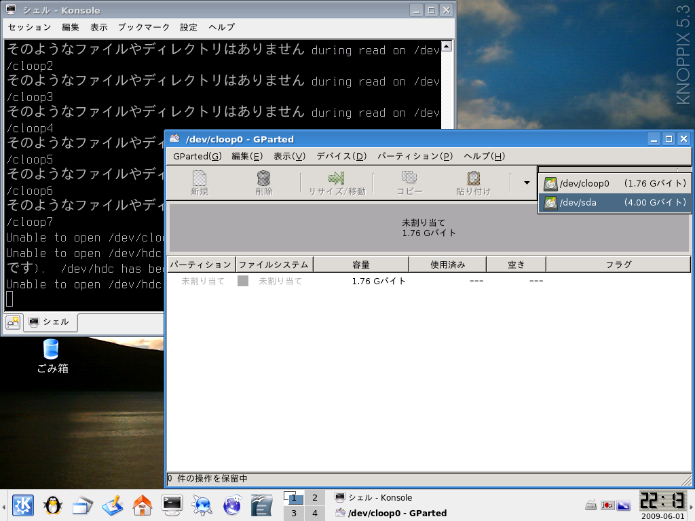This screenshot has width=695, height=521.
Task: Click the 22:13 panel clock
Action: (662, 501)
